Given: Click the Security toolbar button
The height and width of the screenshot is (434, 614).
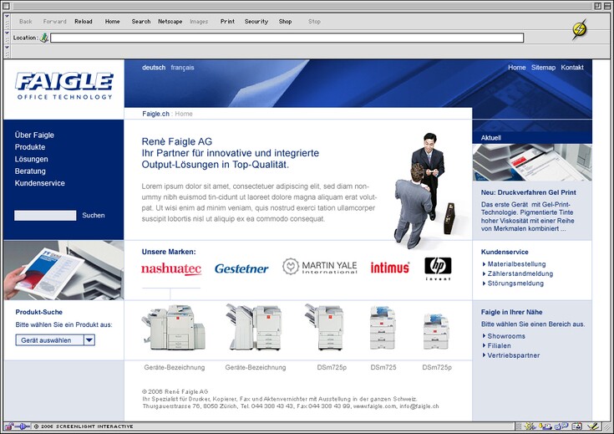Looking at the screenshot, I should tap(256, 22).
